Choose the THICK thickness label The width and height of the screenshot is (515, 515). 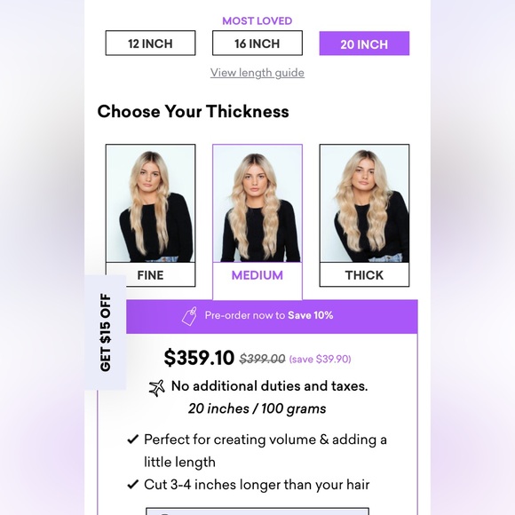click(x=364, y=275)
